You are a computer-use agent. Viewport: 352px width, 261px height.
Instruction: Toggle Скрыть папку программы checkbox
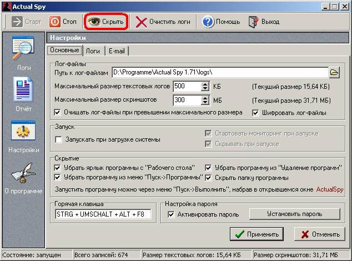click(208, 178)
